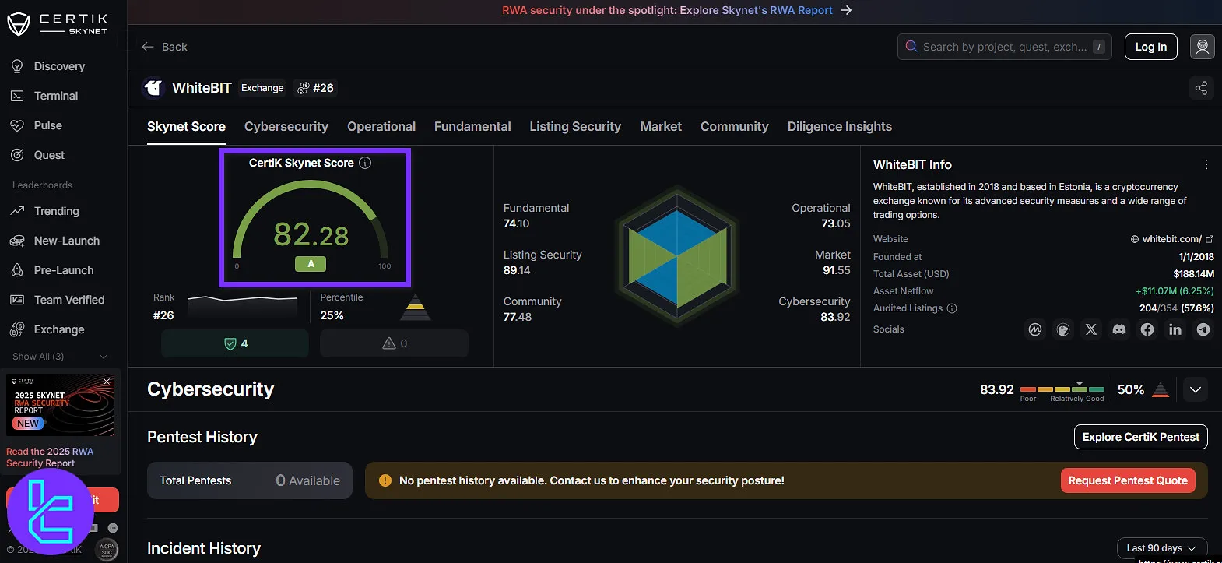Switch to the Cybersecurity tab

(x=286, y=126)
